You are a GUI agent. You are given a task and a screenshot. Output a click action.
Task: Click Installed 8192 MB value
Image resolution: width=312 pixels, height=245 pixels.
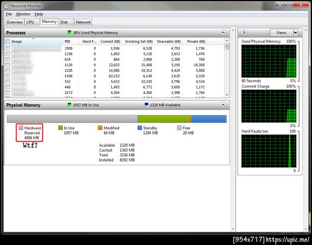click(x=127, y=160)
